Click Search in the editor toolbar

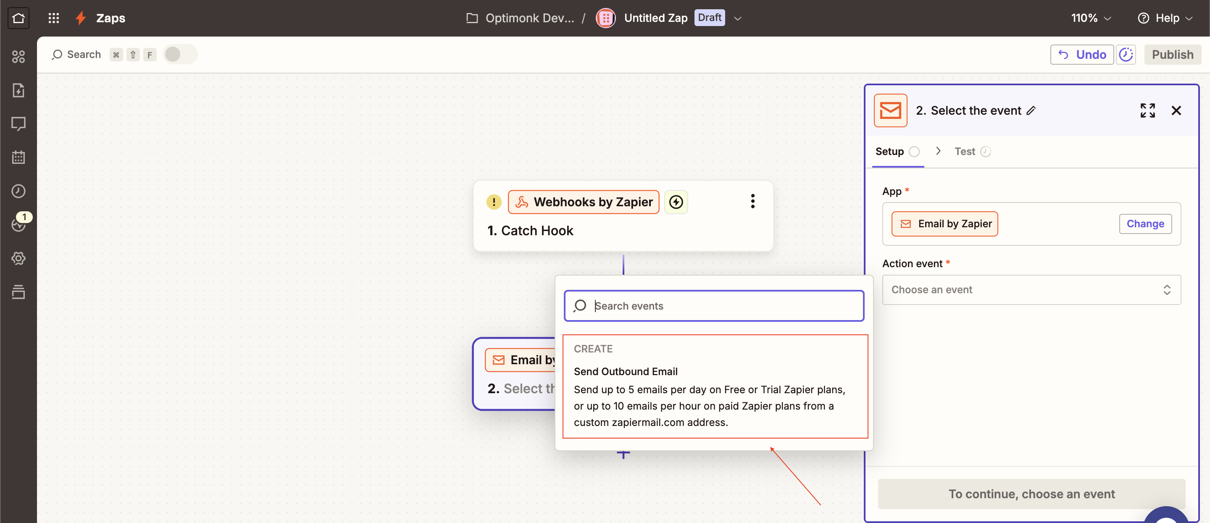tap(76, 55)
